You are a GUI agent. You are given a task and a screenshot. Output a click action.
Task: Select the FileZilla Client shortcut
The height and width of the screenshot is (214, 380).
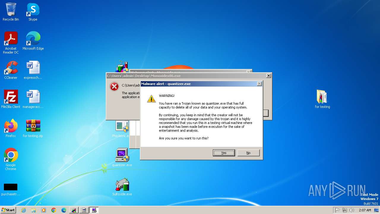11,99
